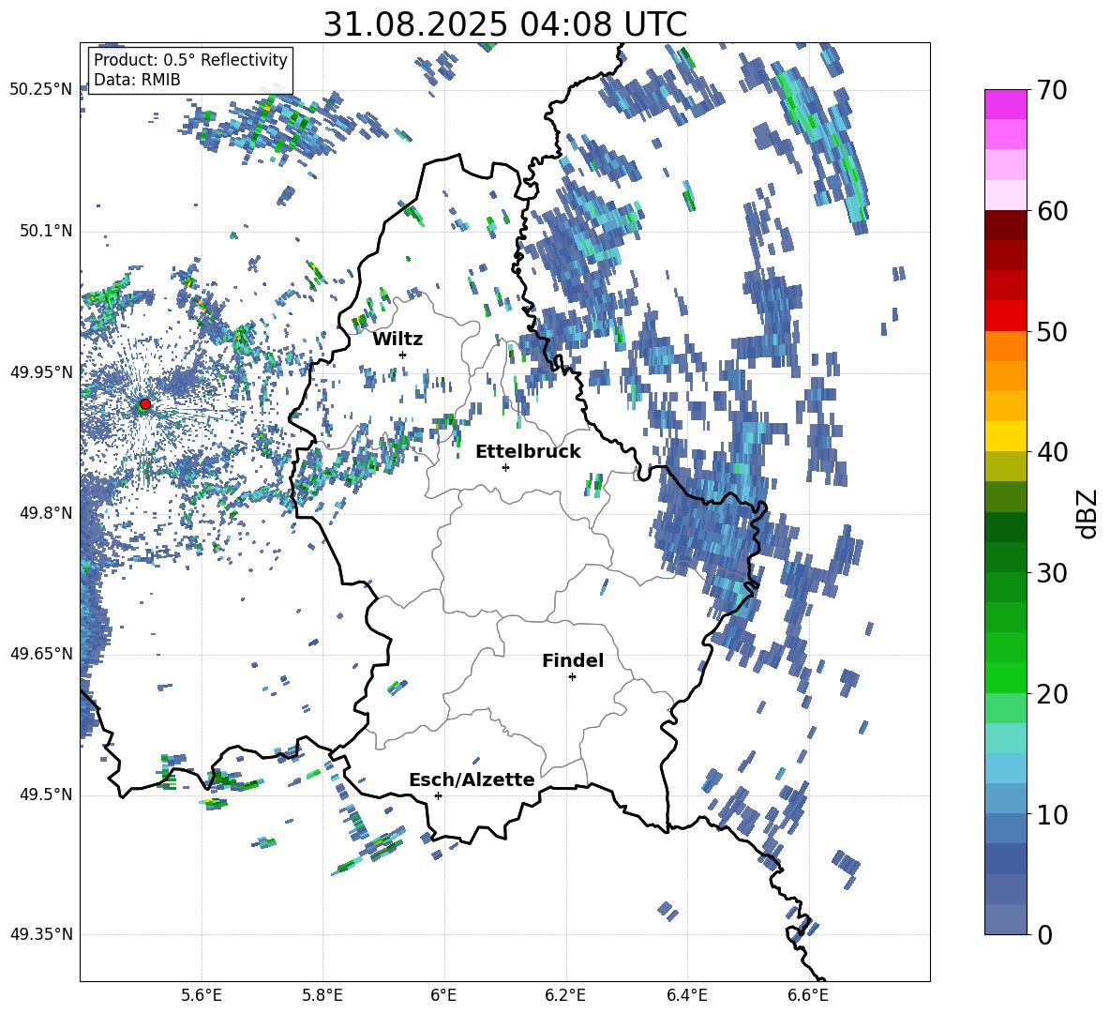Click the 5.8°E longitude label
This screenshot has height=1014, width=1110.
coord(322,995)
